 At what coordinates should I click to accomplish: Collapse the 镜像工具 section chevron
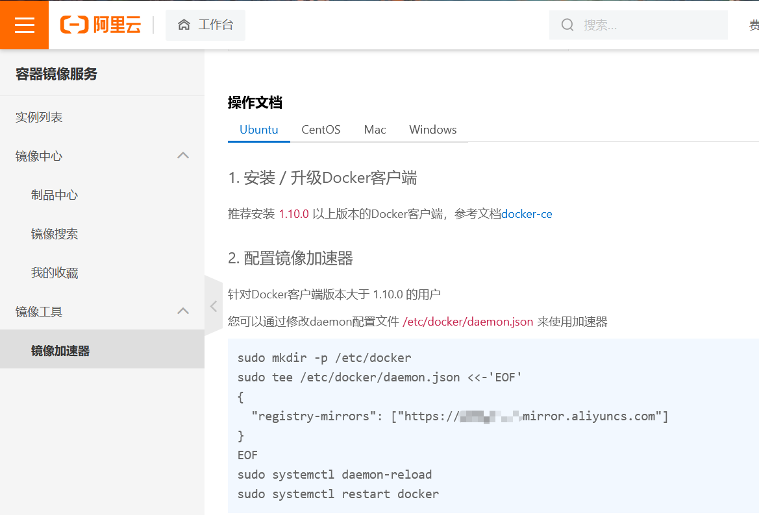[183, 311]
